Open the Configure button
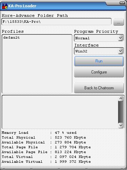127x170 pixels. click(x=99, y=72)
